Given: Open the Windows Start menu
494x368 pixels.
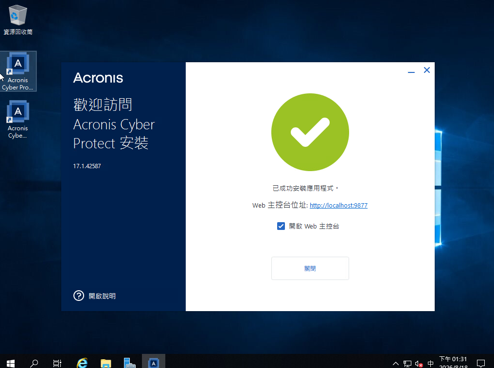Looking at the screenshot, I should 10,363.
